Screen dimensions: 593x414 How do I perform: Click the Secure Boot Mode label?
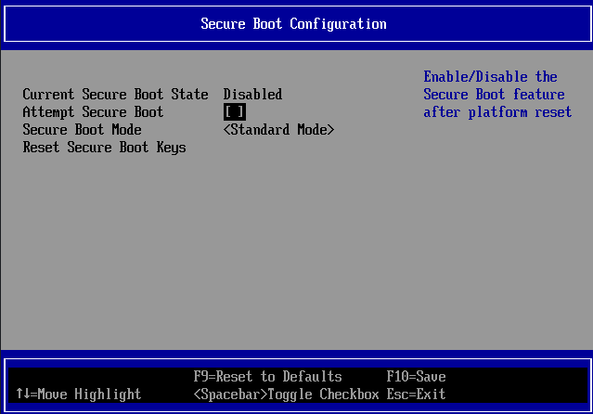(82, 130)
